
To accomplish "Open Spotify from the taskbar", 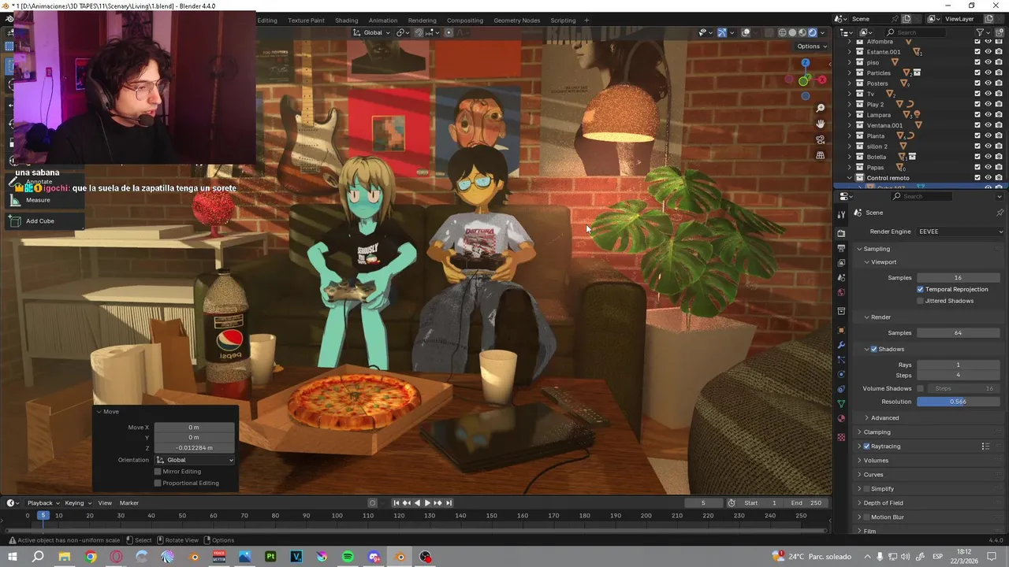I will (348, 557).
